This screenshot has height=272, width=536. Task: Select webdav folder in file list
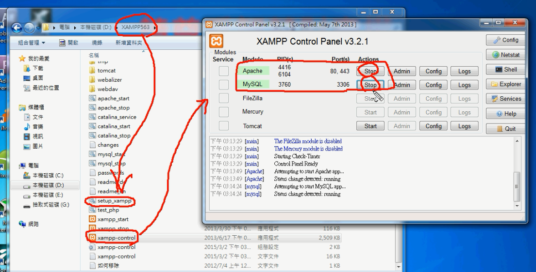(x=102, y=89)
